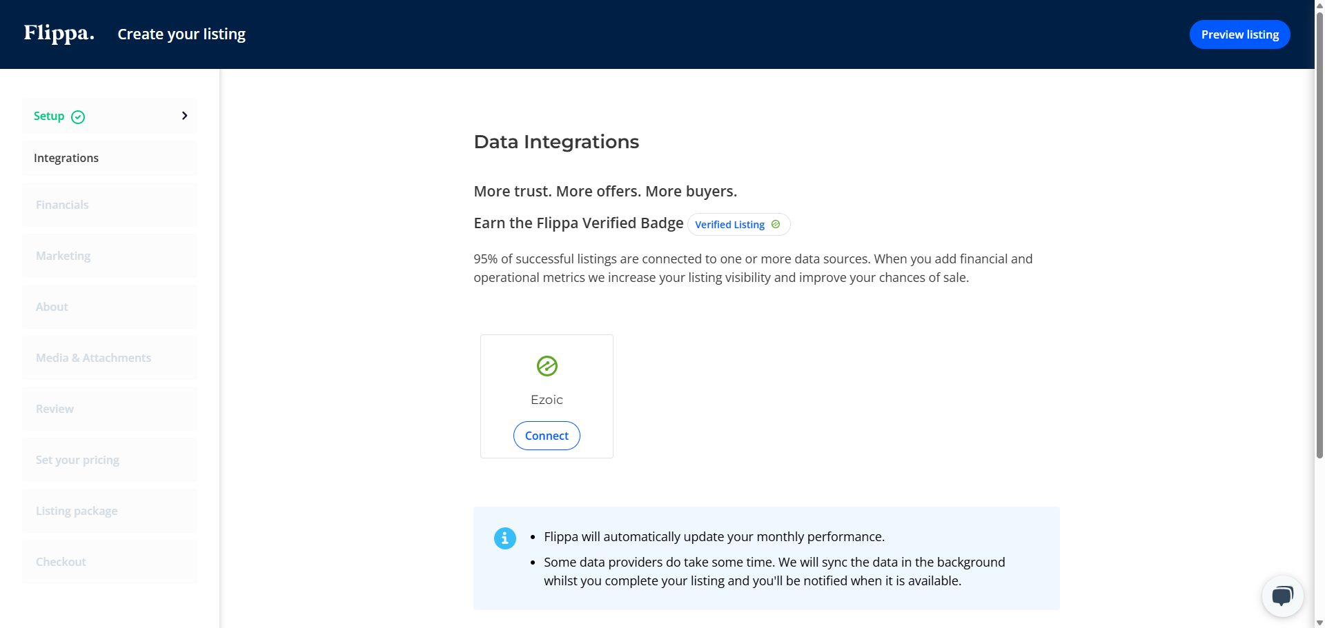Go to the Checkout step
Image resolution: width=1325 pixels, height=628 pixels.
click(61, 562)
